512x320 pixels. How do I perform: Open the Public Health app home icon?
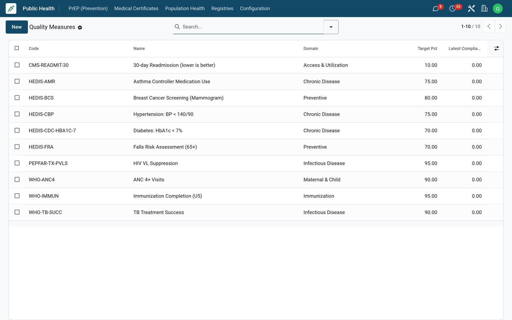(x=11, y=8)
